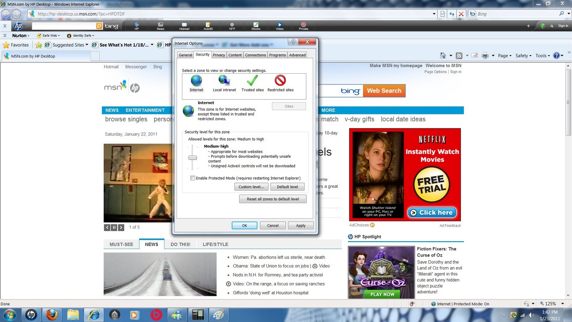This screenshot has width=572, height=322.
Task: Stop loading with the red X icon
Action: coord(461,14)
